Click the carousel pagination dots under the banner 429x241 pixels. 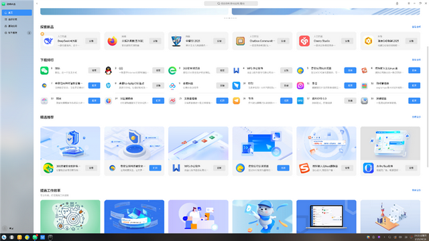point(230,18)
